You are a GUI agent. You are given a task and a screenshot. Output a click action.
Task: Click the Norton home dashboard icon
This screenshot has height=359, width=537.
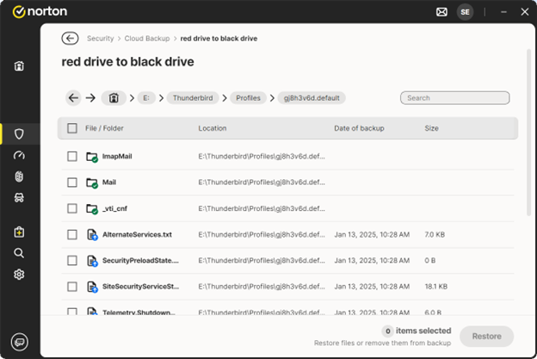click(19, 66)
